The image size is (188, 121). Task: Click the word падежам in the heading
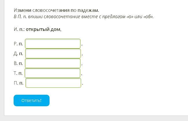point(88,10)
